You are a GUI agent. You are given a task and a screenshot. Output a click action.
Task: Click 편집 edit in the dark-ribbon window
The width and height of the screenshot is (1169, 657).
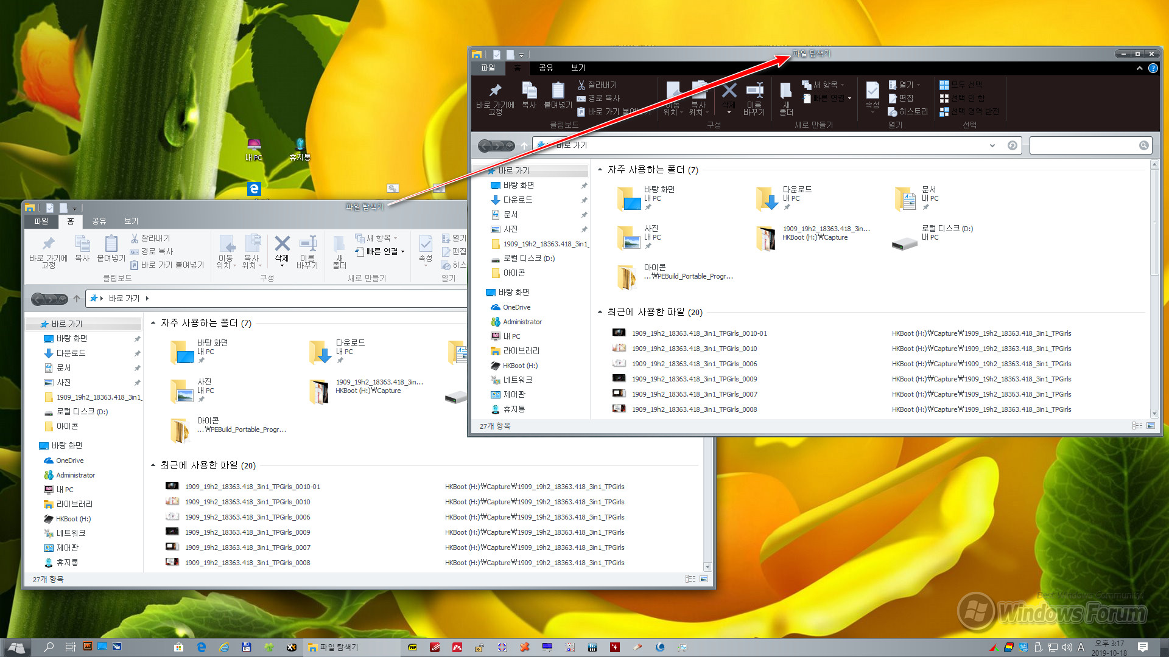tap(901, 99)
